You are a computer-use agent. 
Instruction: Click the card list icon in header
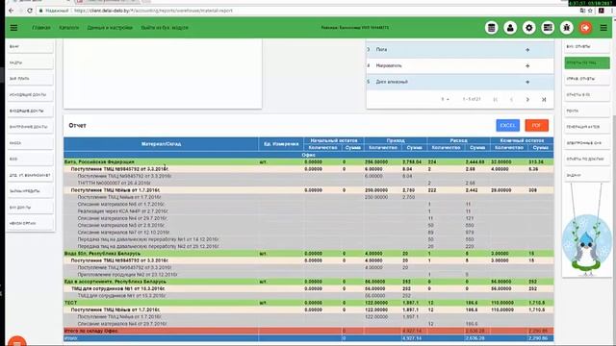548,28
